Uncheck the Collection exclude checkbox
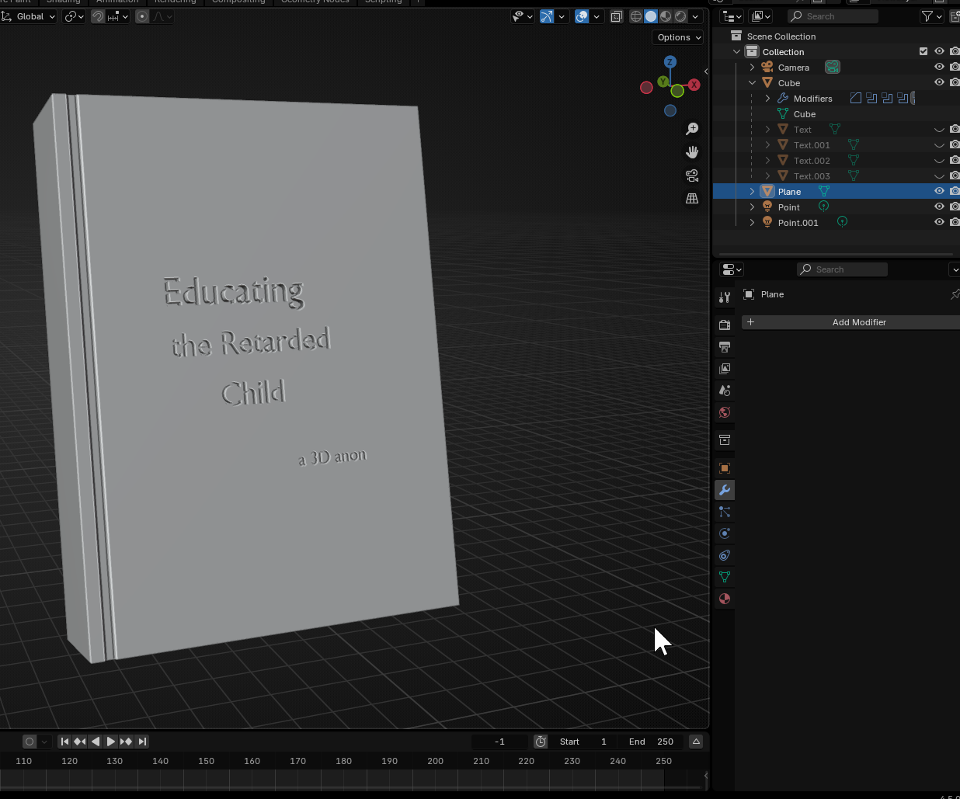Image resolution: width=960 pixels, height=799 pixels. pos(923,52)
